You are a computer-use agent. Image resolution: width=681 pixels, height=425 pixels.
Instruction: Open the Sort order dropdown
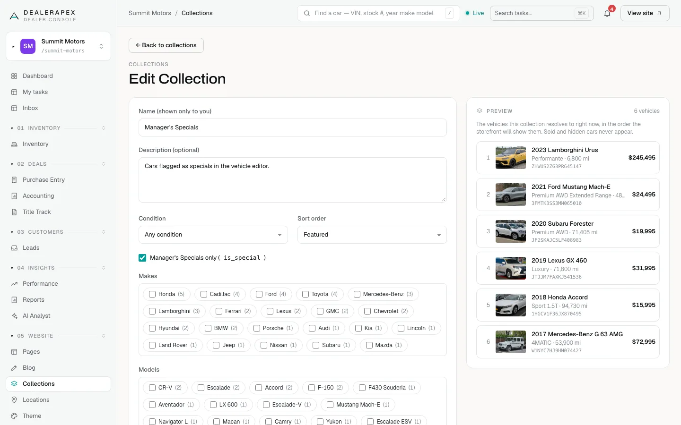coord(372,235)
